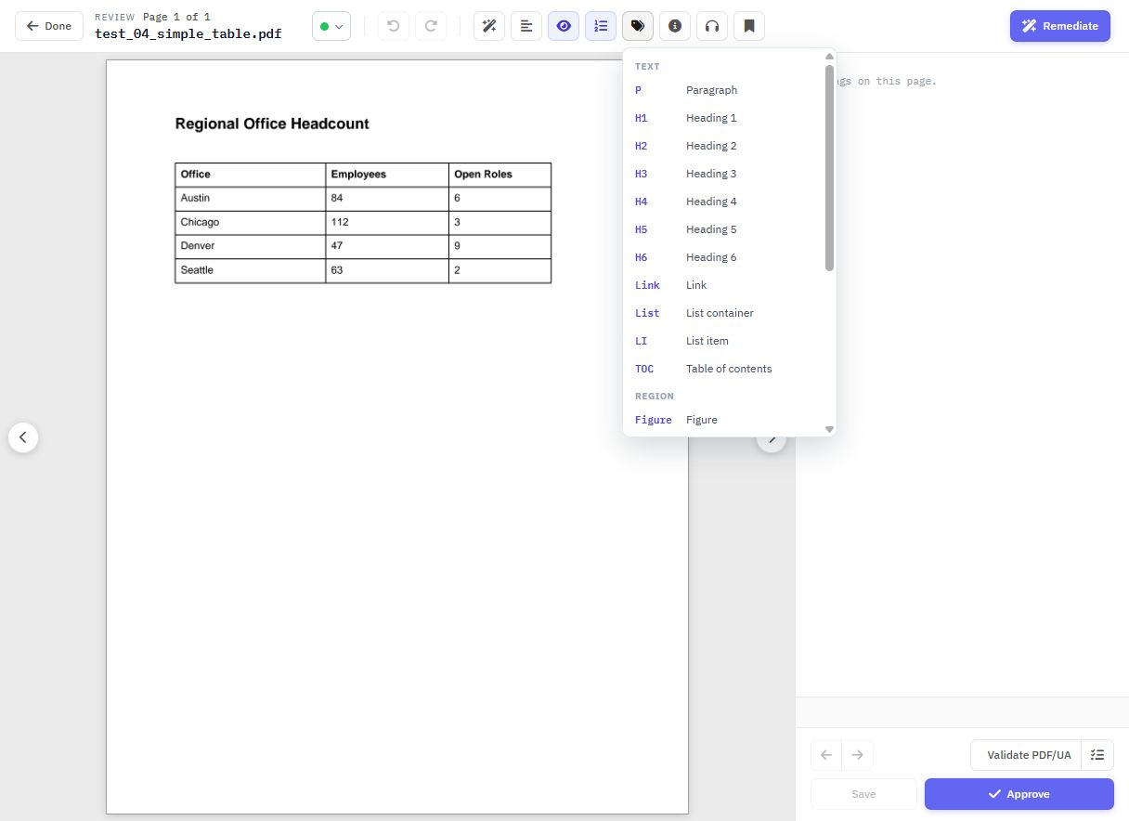1129x821 pixels.
Task: Toggle the numbered reading order icon
Action: click(x=601, y=26)
